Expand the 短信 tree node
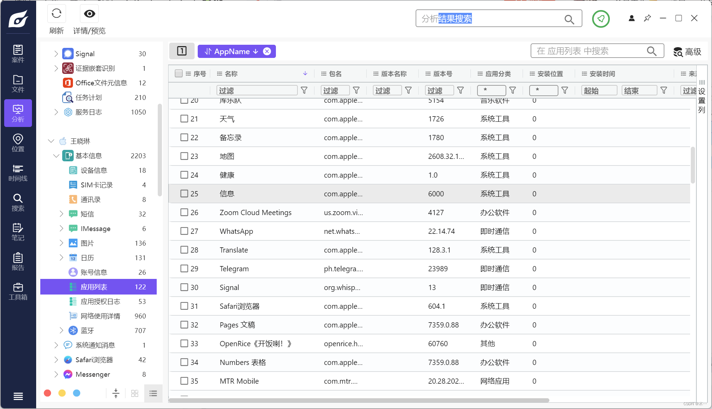 tap(62, 214)
